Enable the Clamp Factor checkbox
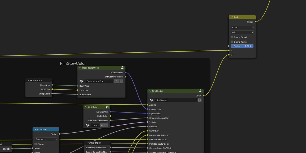Screen dimensions: 306x153 tap(232, 42)
